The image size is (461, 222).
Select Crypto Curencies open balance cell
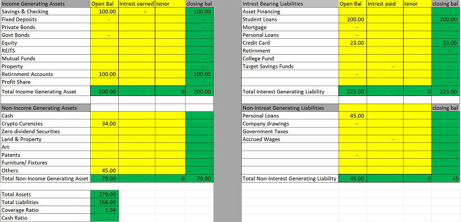(x=104, y=124)
